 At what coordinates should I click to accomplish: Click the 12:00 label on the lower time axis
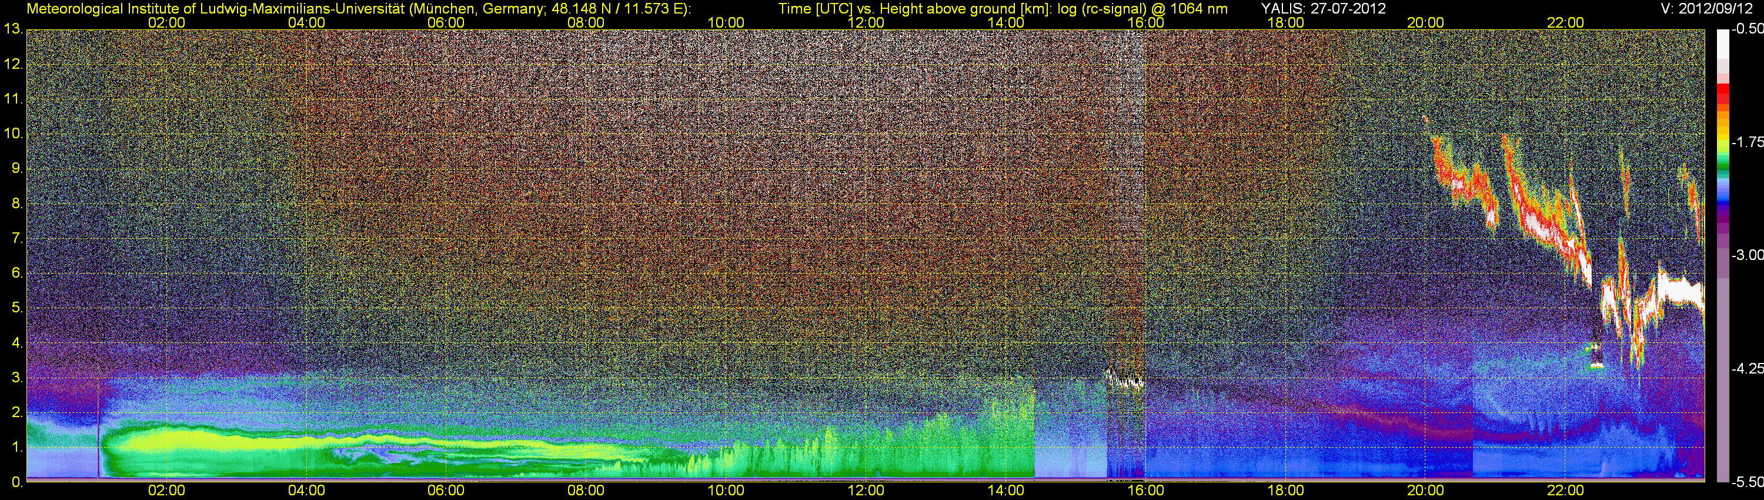click(x=866, y=491)
